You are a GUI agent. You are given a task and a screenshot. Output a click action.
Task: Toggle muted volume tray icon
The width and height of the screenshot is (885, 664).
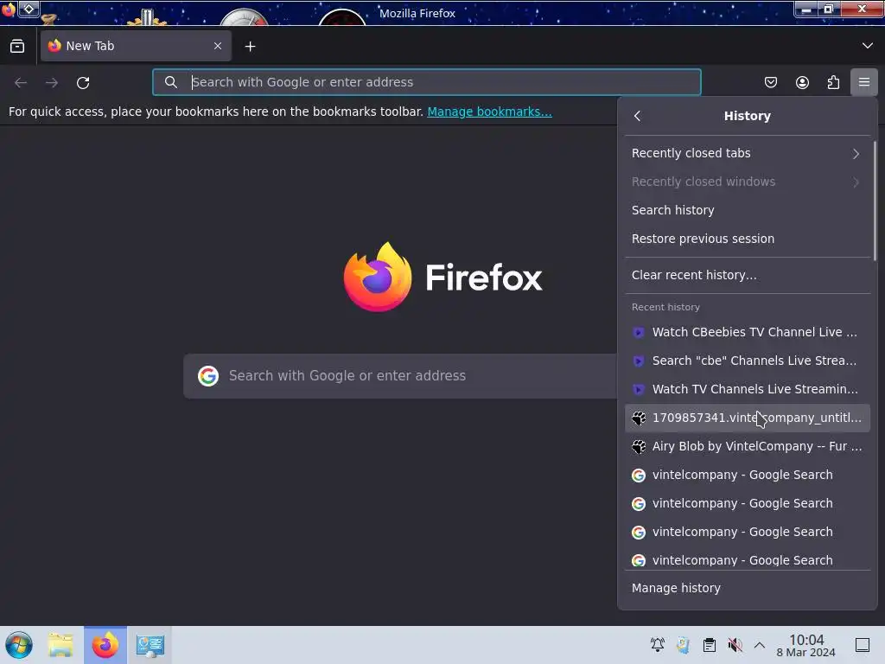pyautogui.click(x=735, y=645)
